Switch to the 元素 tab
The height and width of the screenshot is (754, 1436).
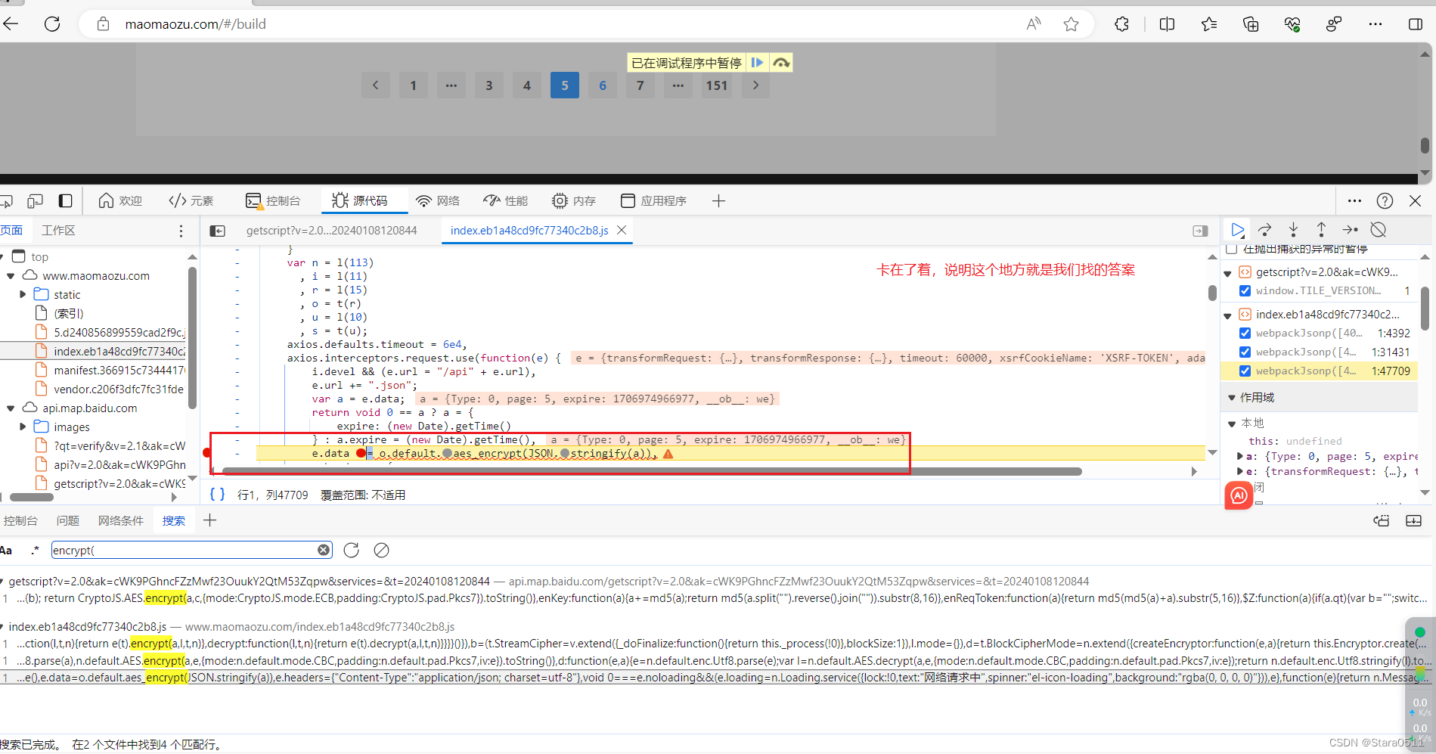pyautogui.click(x=191, y=200)
